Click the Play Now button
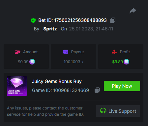Screen dimensions: 148x126 point(122,86)
